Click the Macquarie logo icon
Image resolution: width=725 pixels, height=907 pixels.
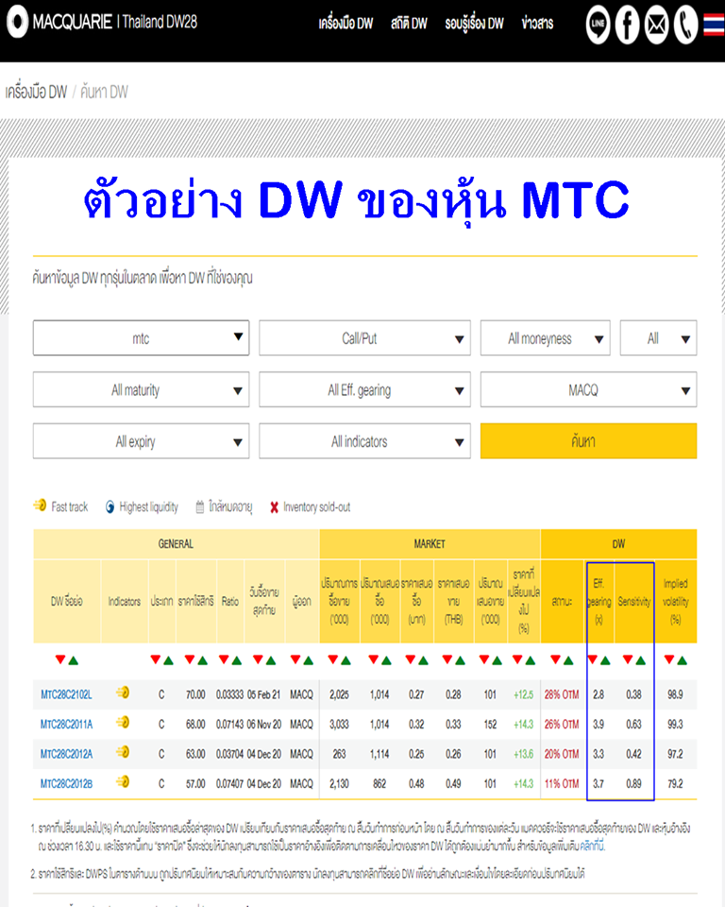coord(17,22)
